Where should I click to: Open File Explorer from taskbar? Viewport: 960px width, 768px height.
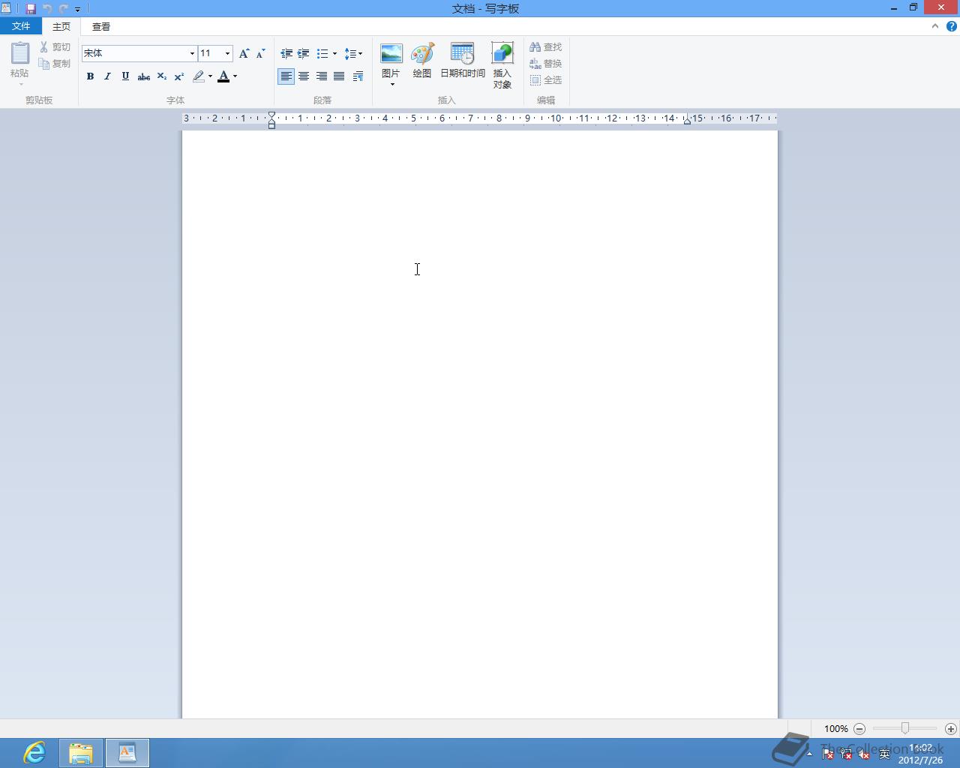[x=81, y=753]
